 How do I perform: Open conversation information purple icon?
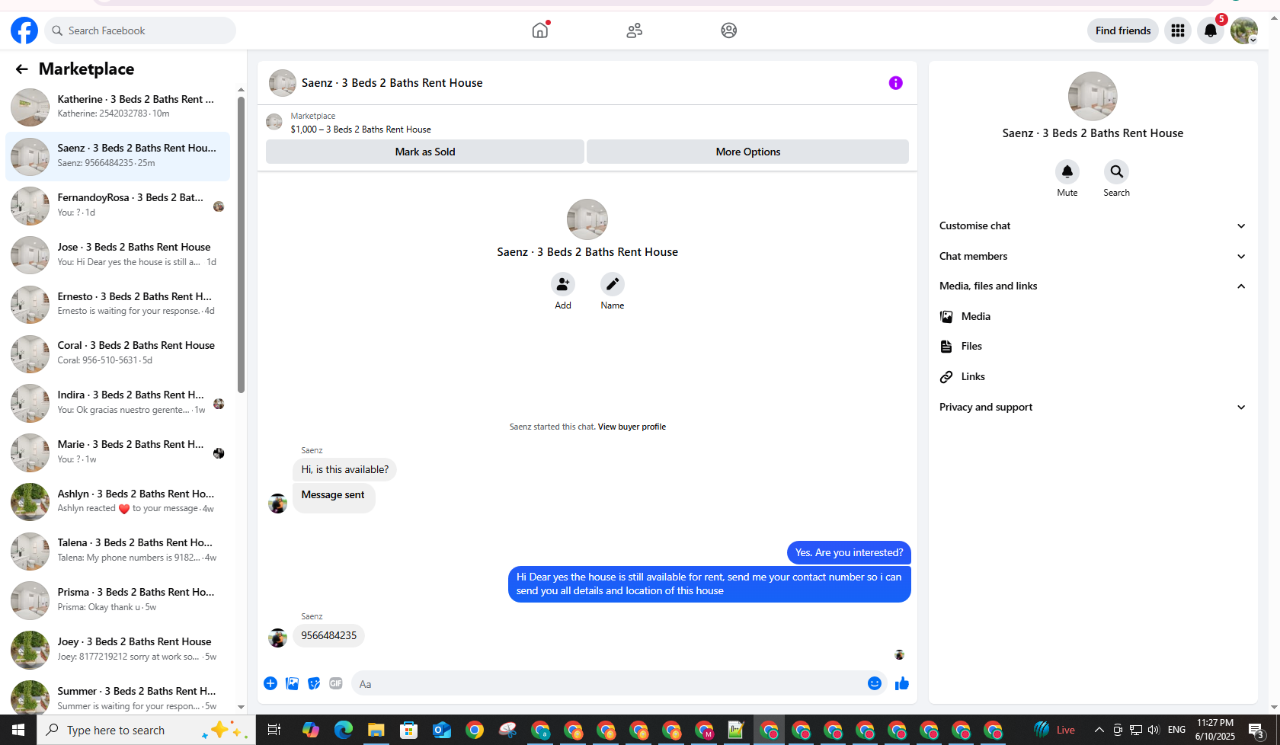point(896,83)
